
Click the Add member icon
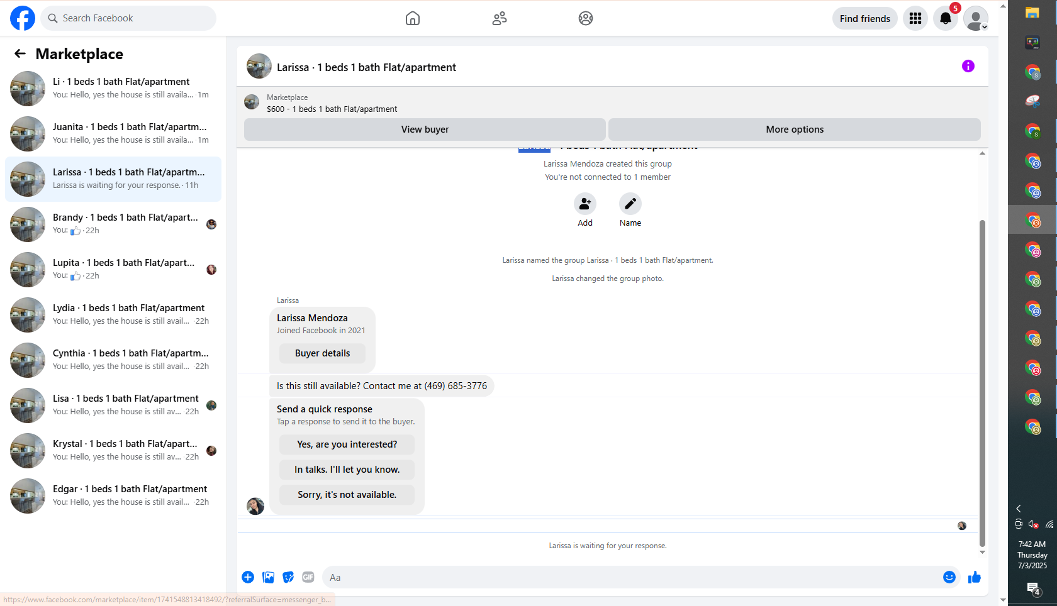[585, 204]
